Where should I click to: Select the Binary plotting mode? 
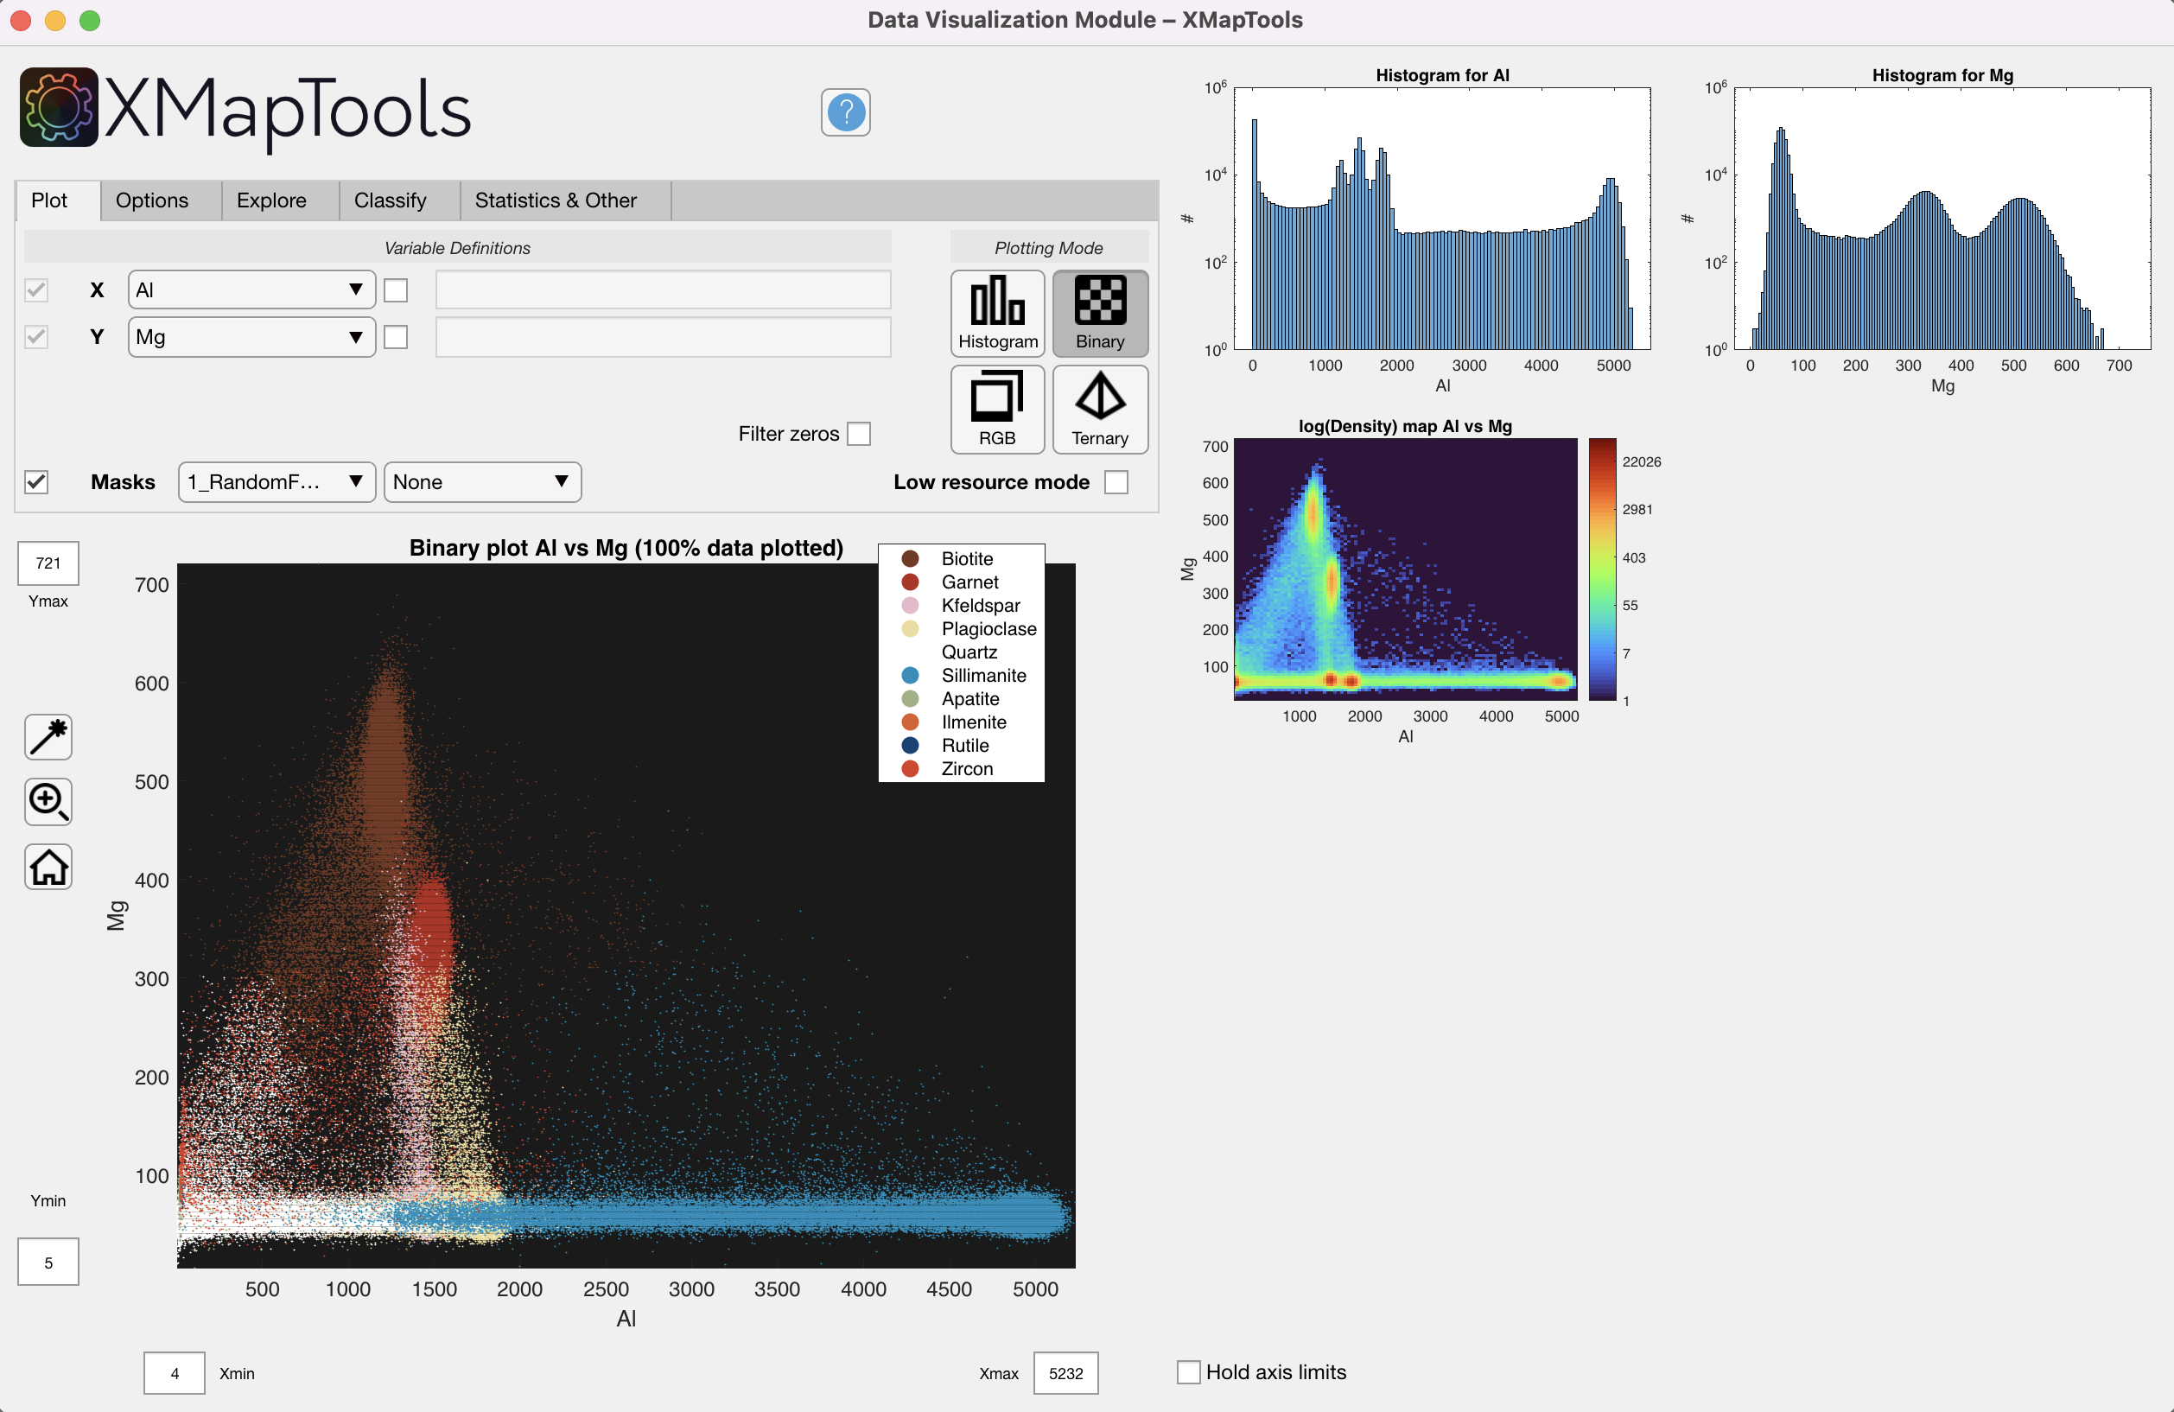(x=1099, y=314)
